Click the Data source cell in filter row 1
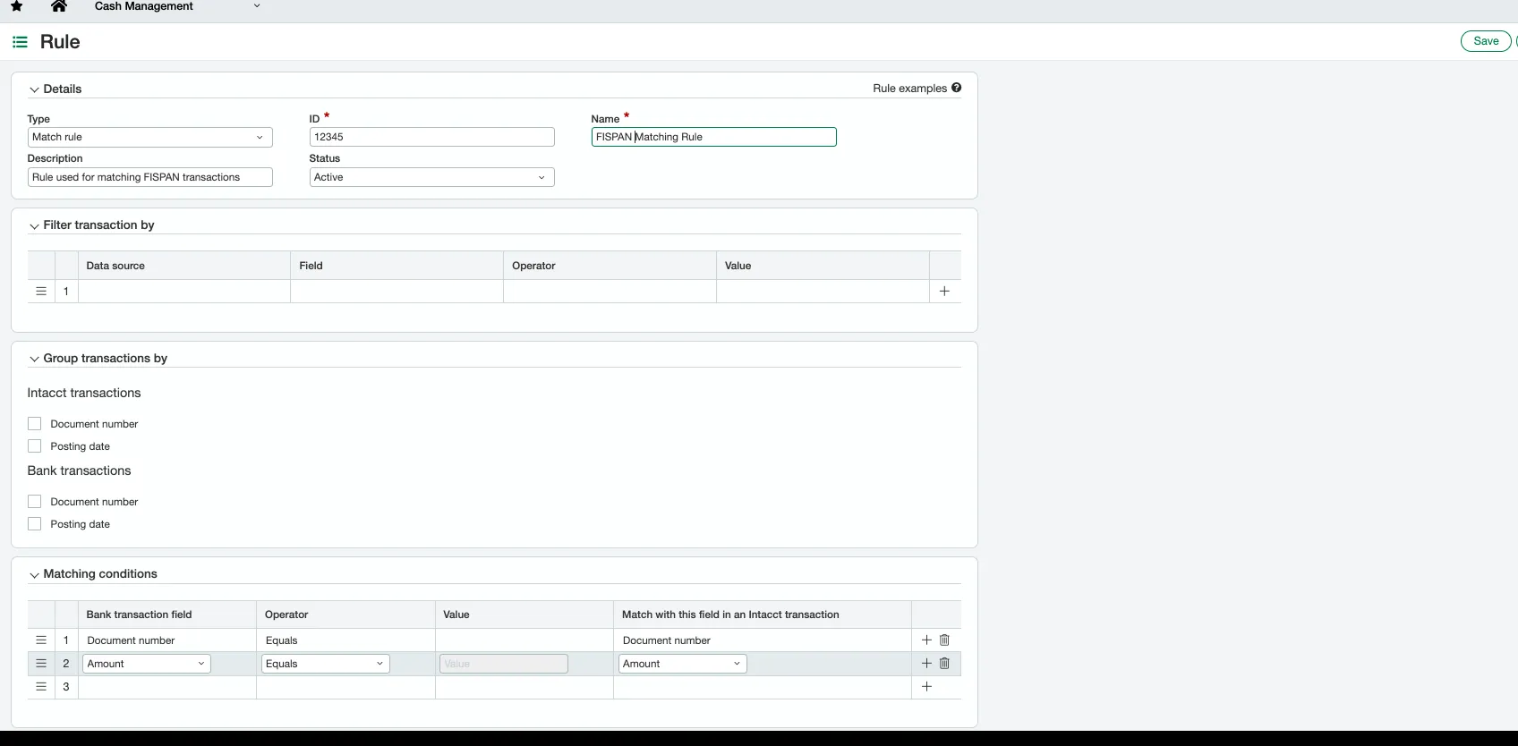 [x=184, y=291]
